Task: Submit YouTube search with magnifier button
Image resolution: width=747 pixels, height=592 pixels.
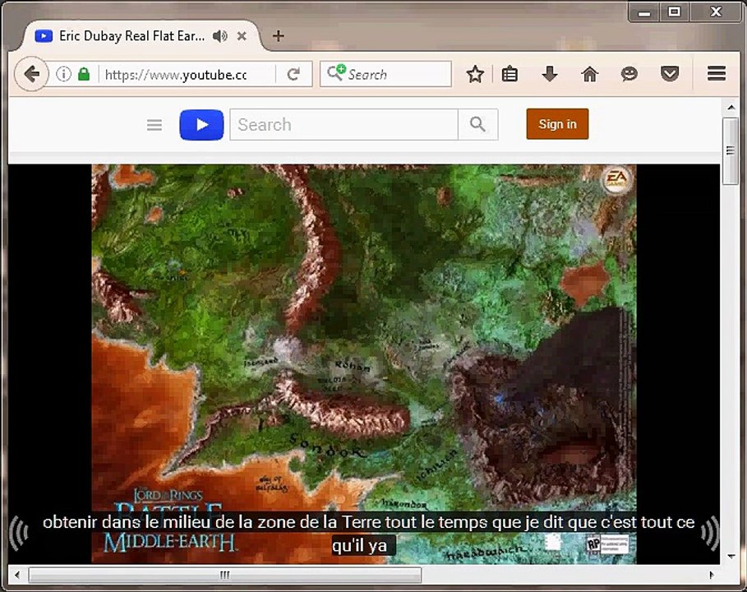Action: point(477,124)
